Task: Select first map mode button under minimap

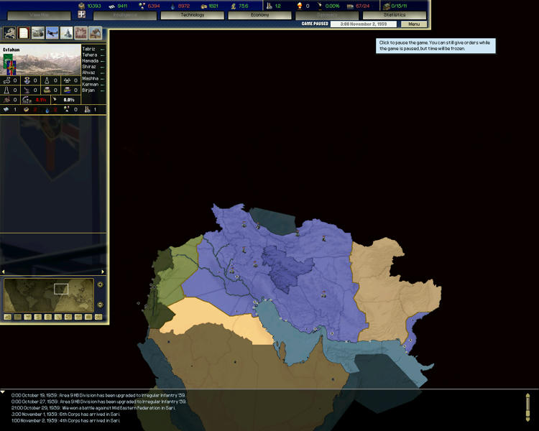Action: [x=8, y=317]
